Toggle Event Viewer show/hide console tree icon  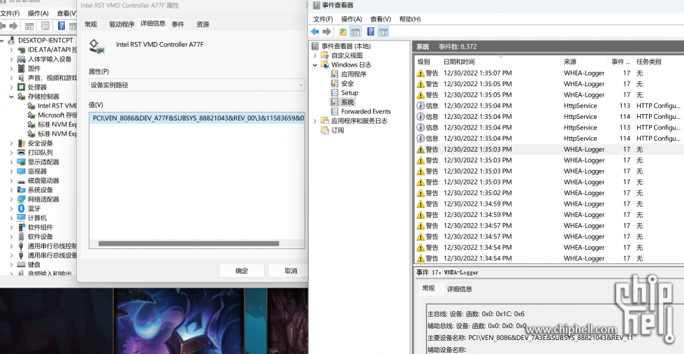356,31
